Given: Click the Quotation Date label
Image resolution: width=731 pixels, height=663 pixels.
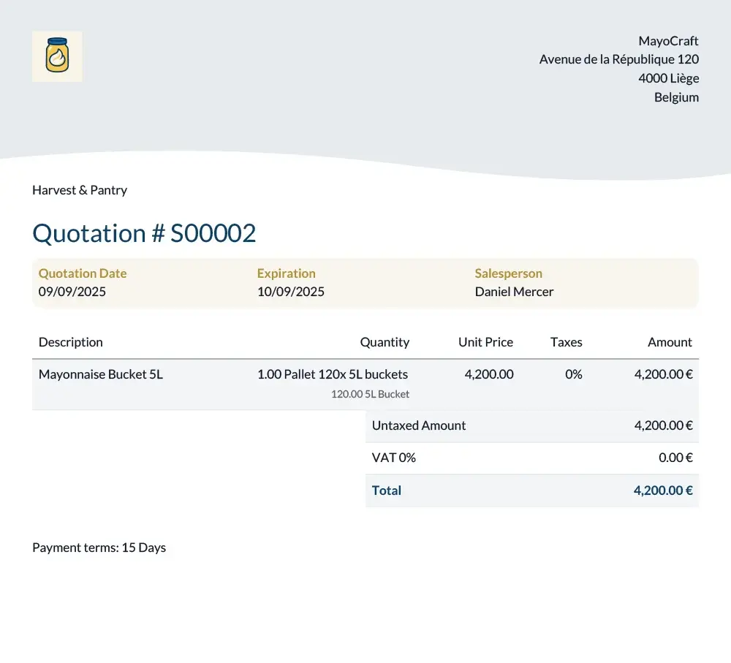Looking at the screenshot, I should (x=83, y=273).
